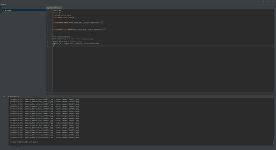Click the Python file icon on editor tab

coord(48,8)
